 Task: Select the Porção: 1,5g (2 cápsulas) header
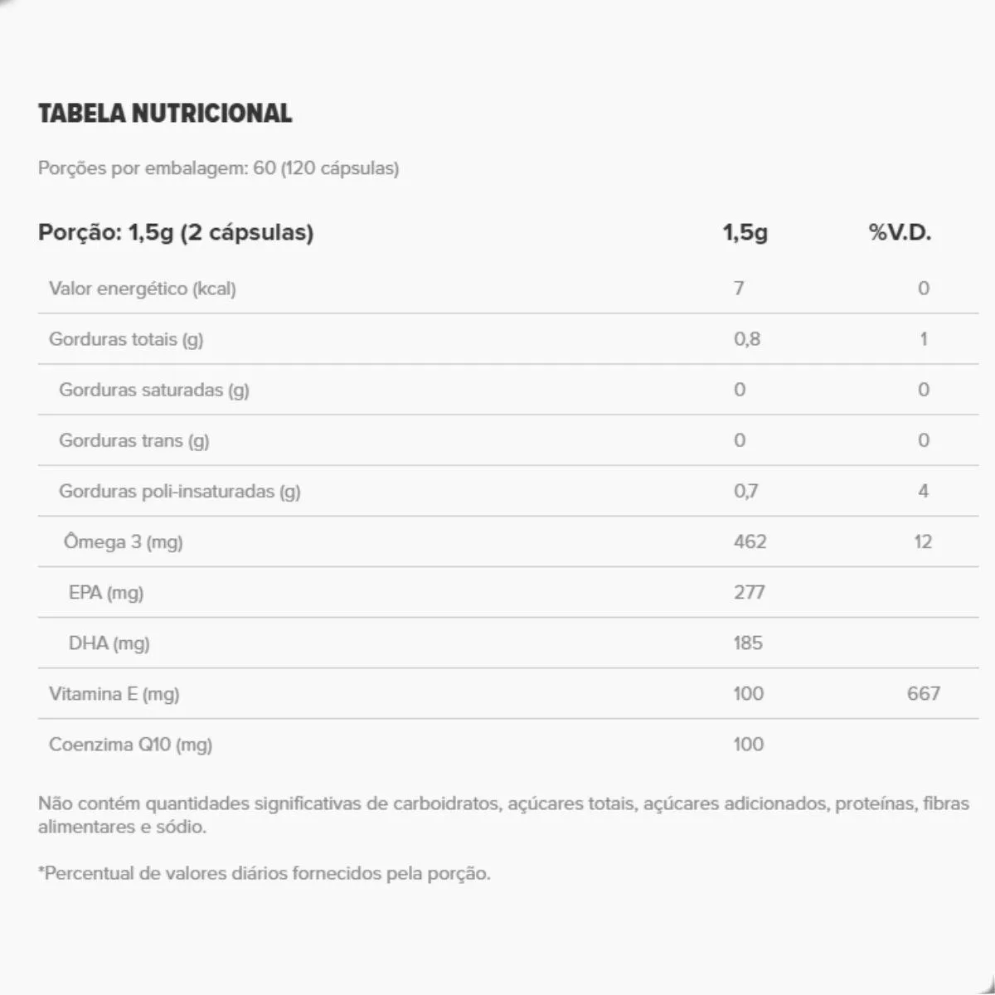click(176, 232)
